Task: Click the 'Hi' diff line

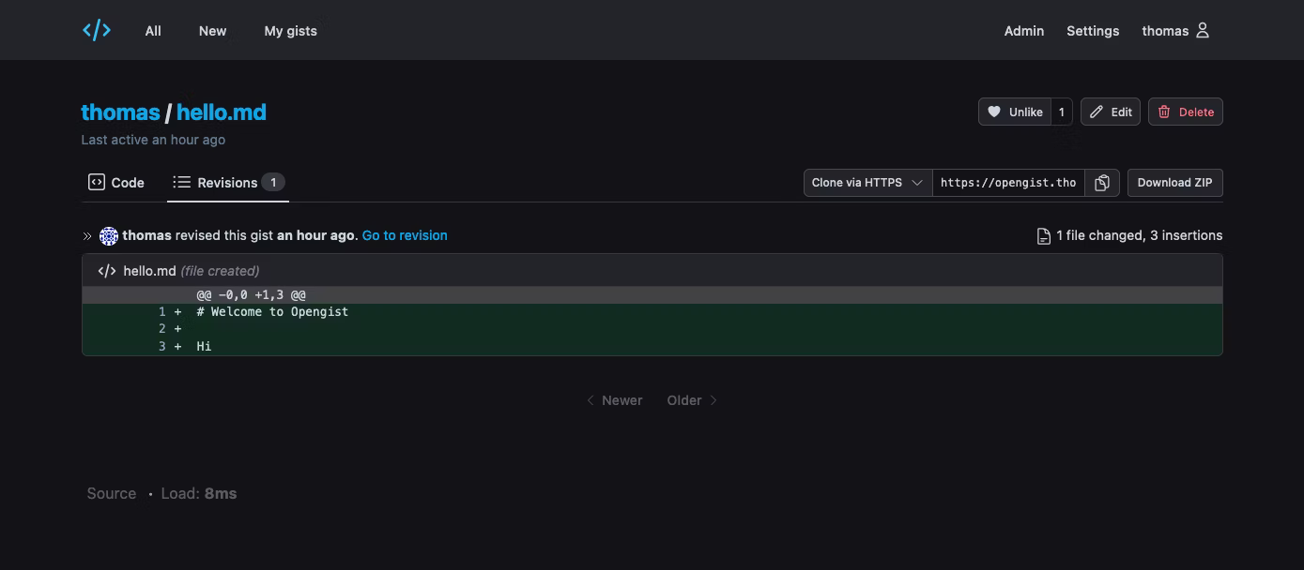Action: (204, 346)
